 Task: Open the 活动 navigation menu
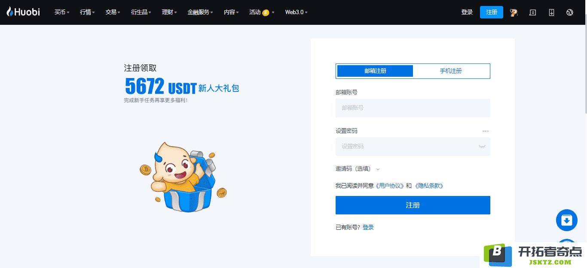(x=262, y=12)
